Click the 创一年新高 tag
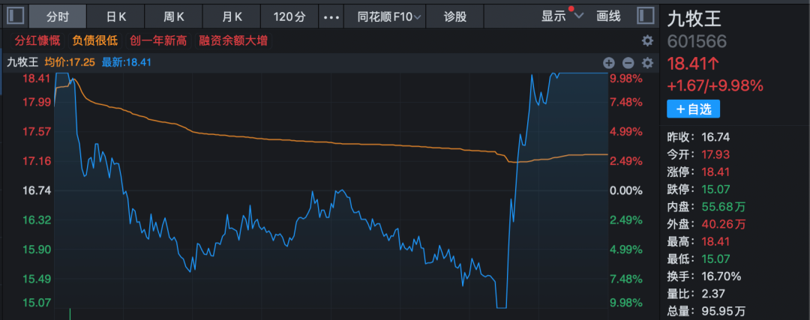810x320 pixels. tap(158, 40)
